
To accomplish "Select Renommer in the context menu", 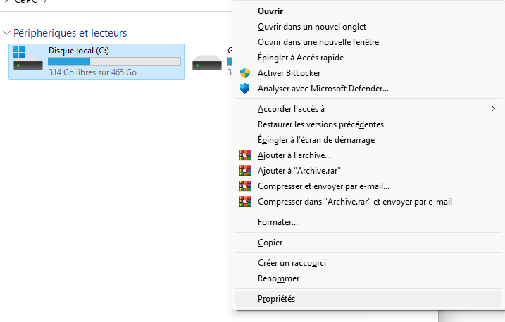I will click(368, 278).
